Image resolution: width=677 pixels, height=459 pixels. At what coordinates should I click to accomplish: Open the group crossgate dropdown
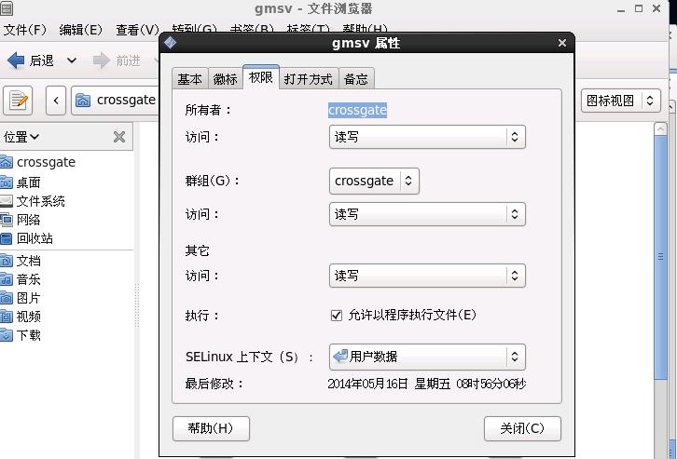[374, 181]
